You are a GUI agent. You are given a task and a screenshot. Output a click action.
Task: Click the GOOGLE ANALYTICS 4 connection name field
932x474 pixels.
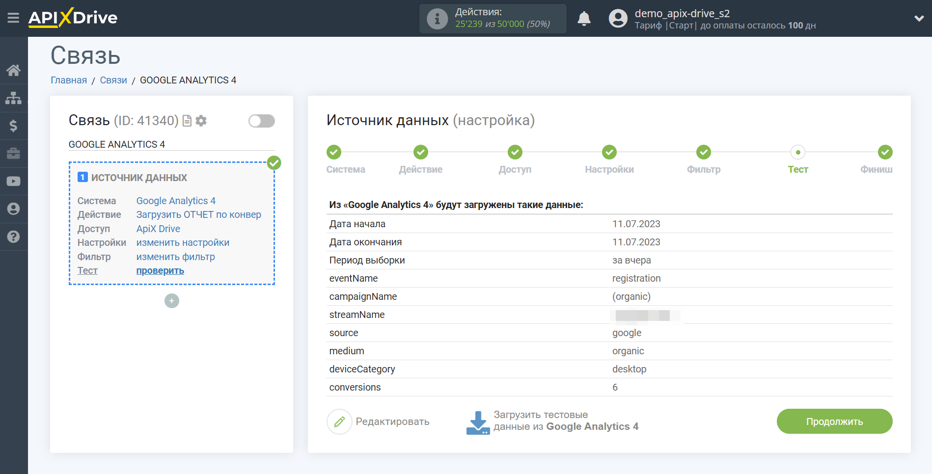(171, 144)
